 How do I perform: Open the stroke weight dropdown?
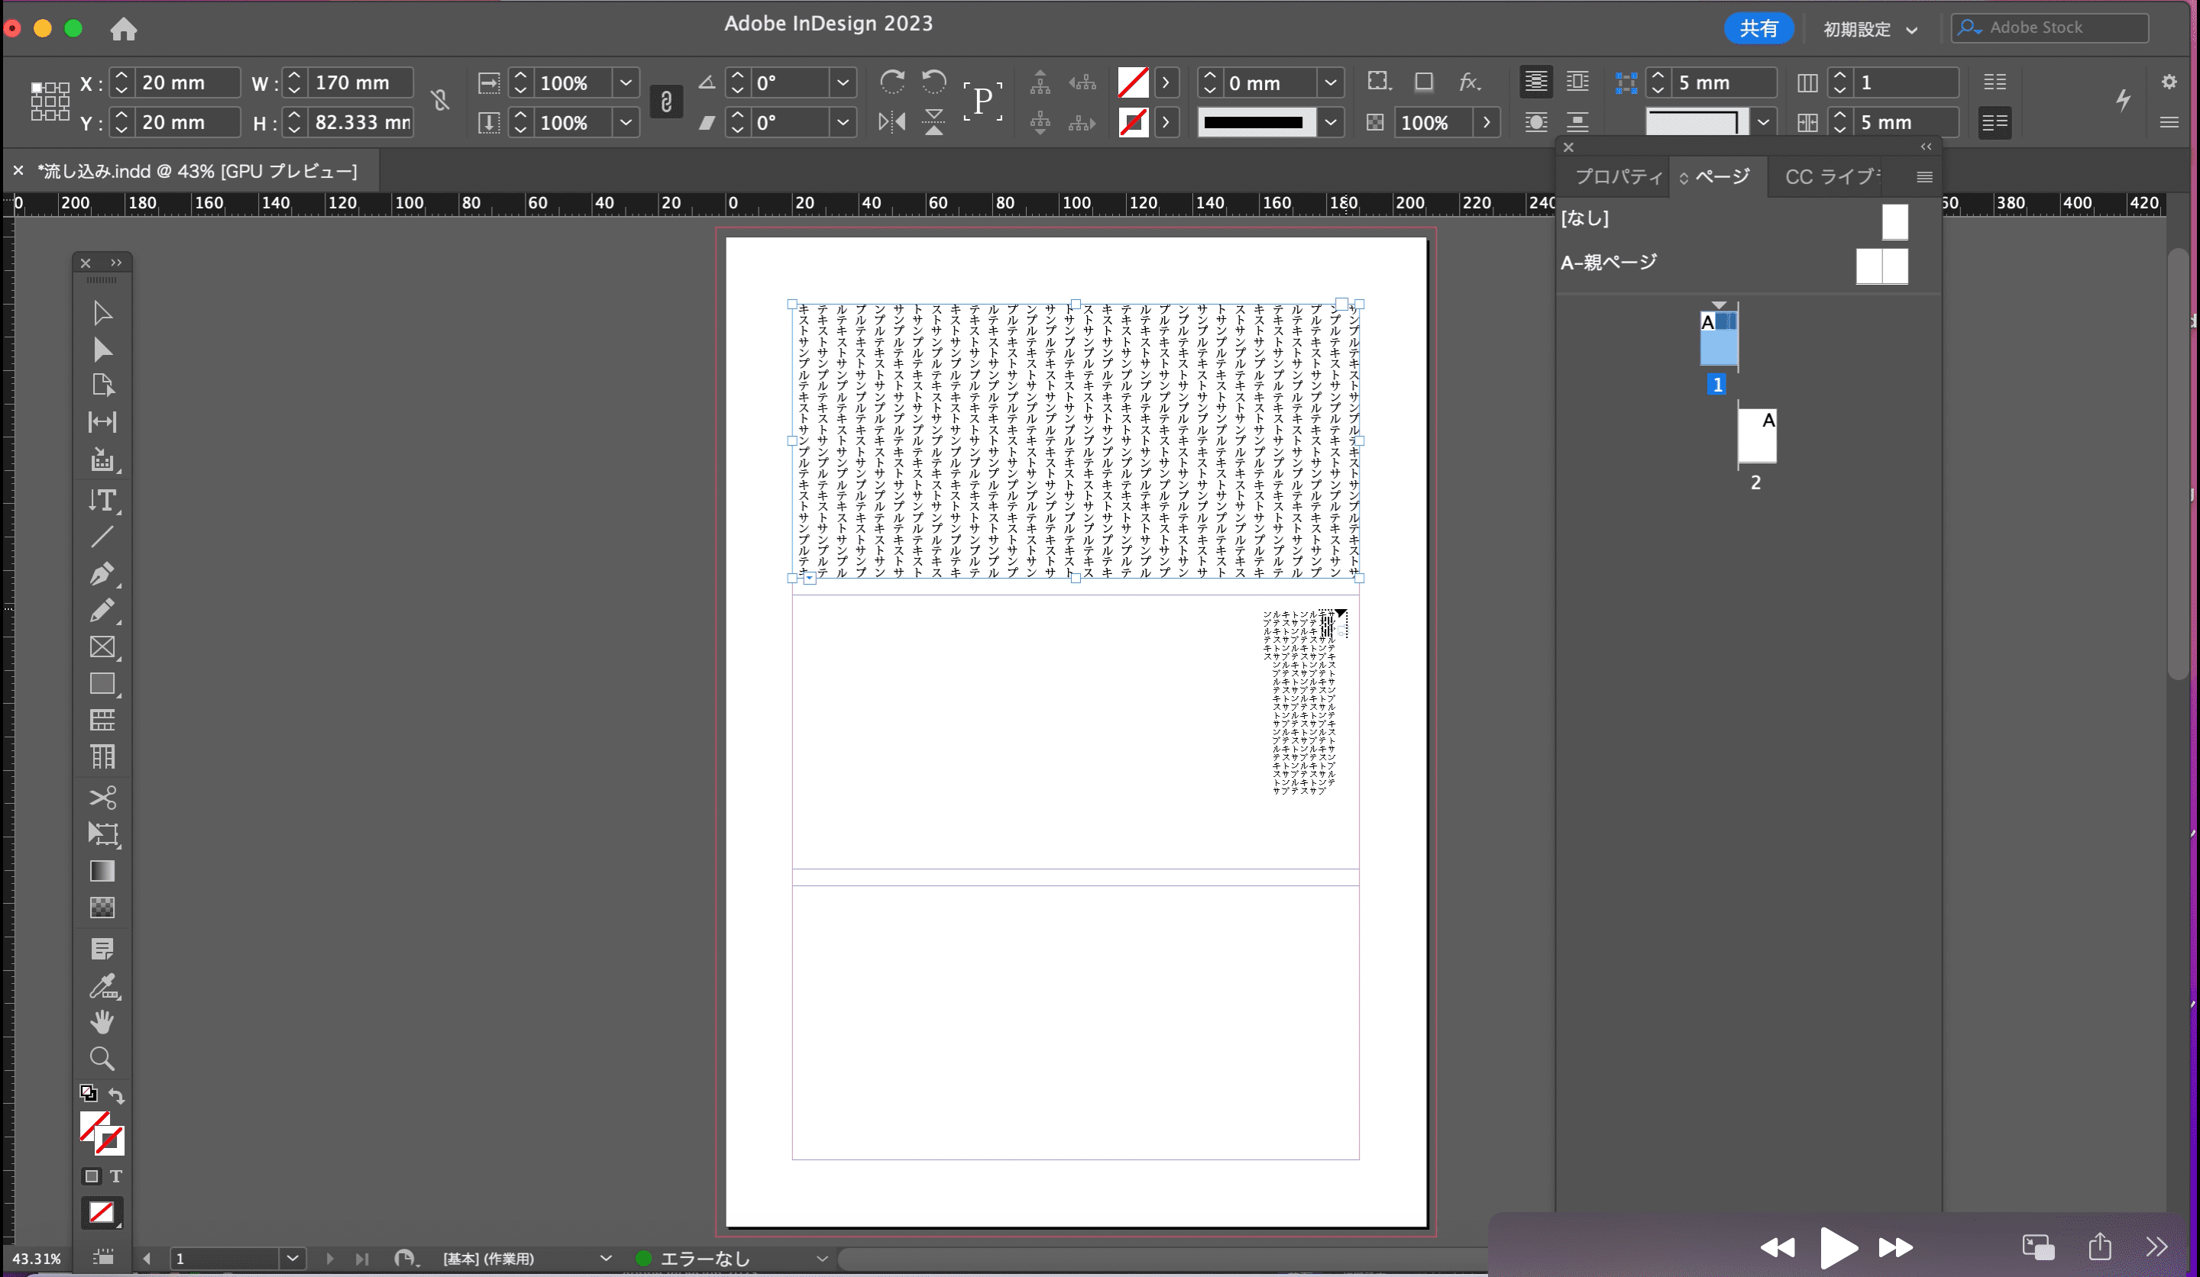(x=1330, y=83)
